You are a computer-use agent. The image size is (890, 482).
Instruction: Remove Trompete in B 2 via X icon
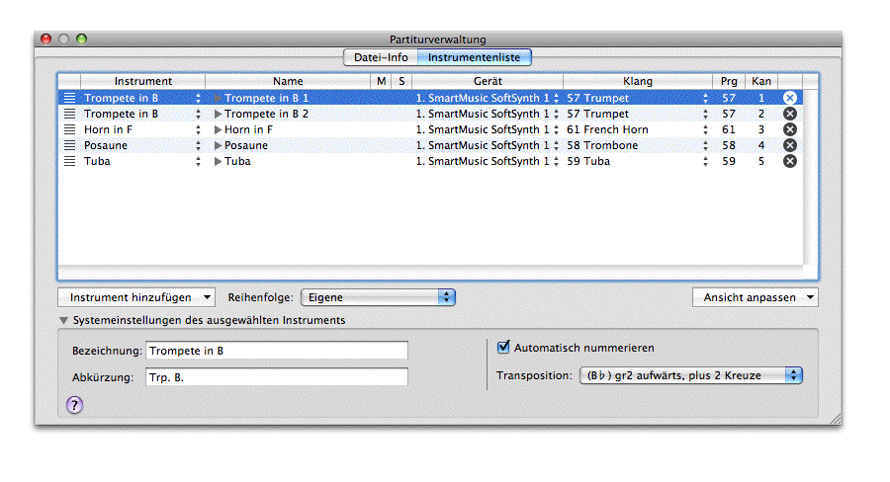789,114
